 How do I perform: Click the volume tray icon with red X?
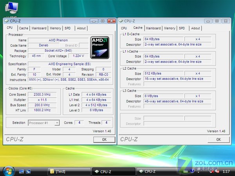(217, 171)
